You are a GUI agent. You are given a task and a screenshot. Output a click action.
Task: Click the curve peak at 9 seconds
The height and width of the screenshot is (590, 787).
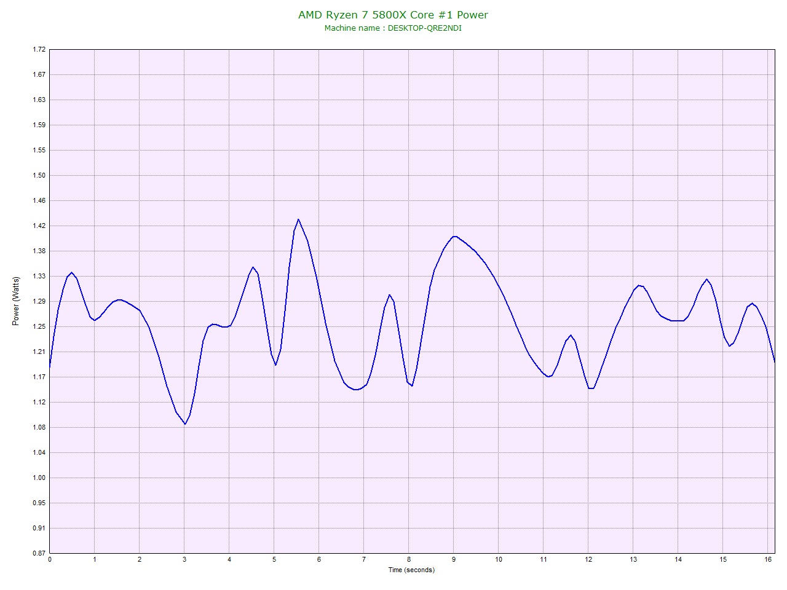(454, 237)
